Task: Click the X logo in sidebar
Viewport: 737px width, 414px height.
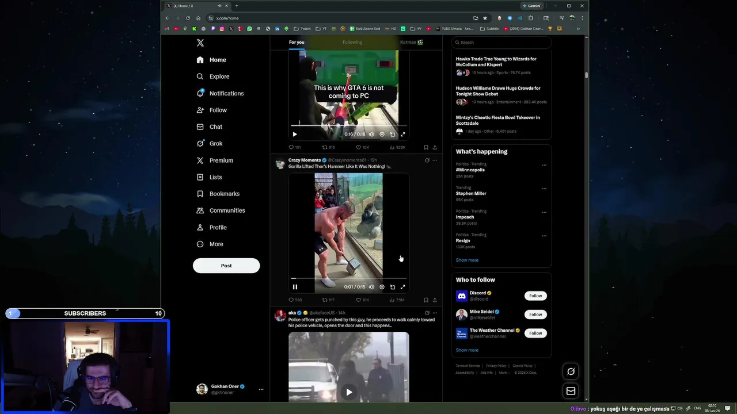Action: [200, 43]
